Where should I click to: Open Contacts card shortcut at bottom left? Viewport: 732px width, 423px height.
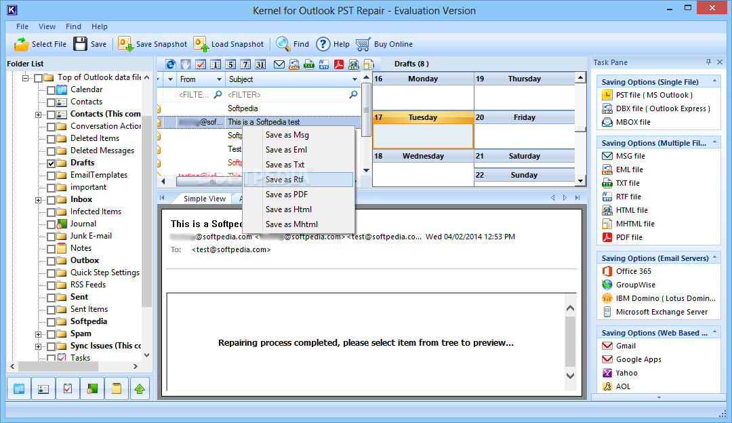point(43,388)
